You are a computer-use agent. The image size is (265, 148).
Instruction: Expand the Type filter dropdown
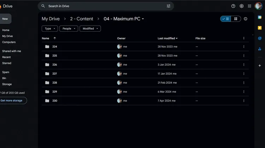(x=50, y=28)
